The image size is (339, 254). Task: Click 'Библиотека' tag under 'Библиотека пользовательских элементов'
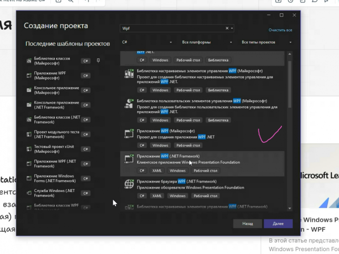(218, 120)
